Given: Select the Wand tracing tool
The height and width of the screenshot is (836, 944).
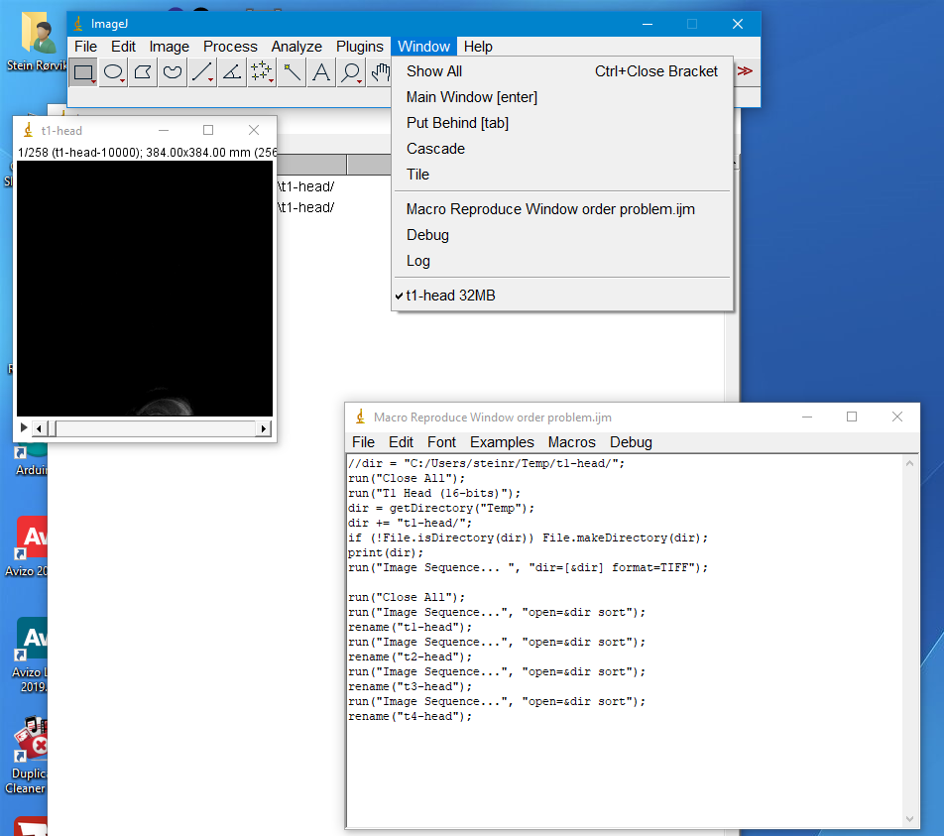Looking at the screenshot, I should point(292,71).
